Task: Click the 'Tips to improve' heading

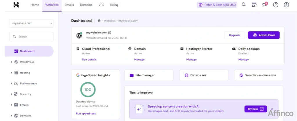Action: tap(141, 93)
